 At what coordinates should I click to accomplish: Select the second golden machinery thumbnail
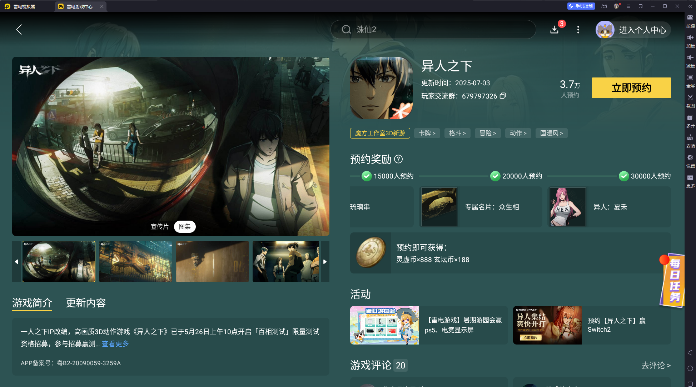[135, 262]
